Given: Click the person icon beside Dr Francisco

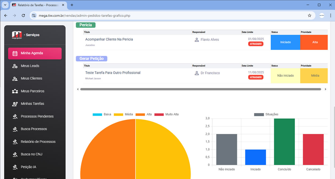Looking at the screenshot, I should point(197,73).
